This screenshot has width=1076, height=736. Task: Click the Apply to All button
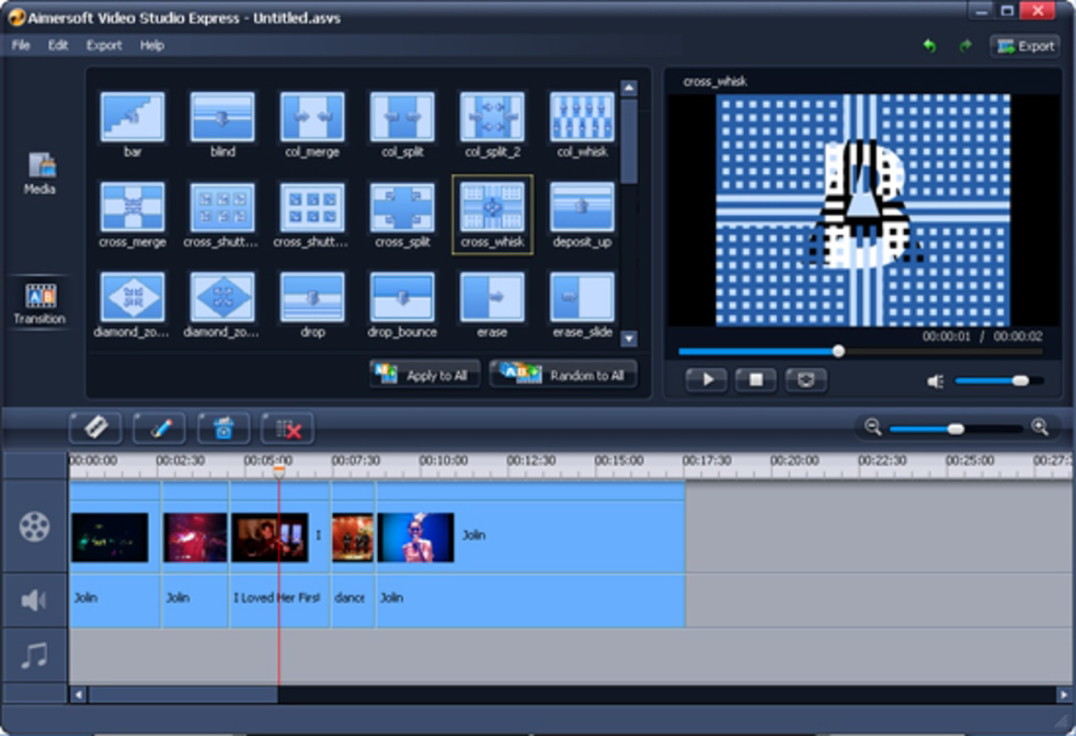pos(424,375)
